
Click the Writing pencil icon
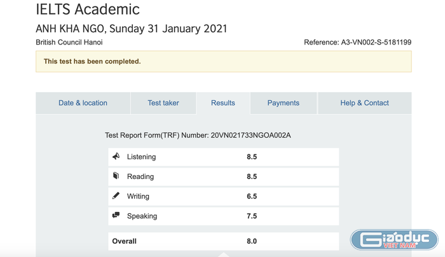click(x=116, y=195)
